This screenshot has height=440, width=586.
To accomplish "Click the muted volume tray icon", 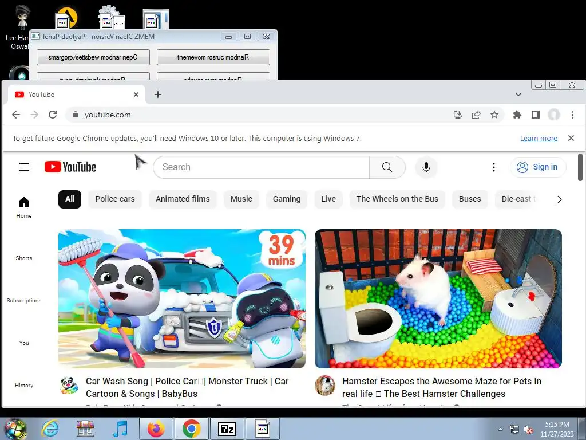I will coord(528,430).
